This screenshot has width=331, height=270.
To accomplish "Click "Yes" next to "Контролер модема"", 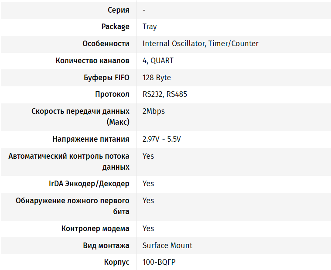I will [148, 229].
